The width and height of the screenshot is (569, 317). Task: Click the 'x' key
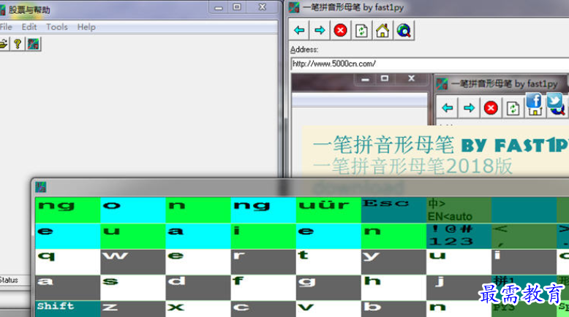[x=198, y=309]
